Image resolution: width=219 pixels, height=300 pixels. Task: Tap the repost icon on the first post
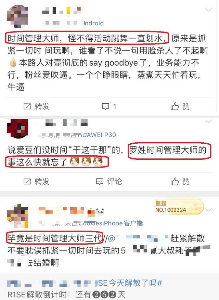click(27, 106)
